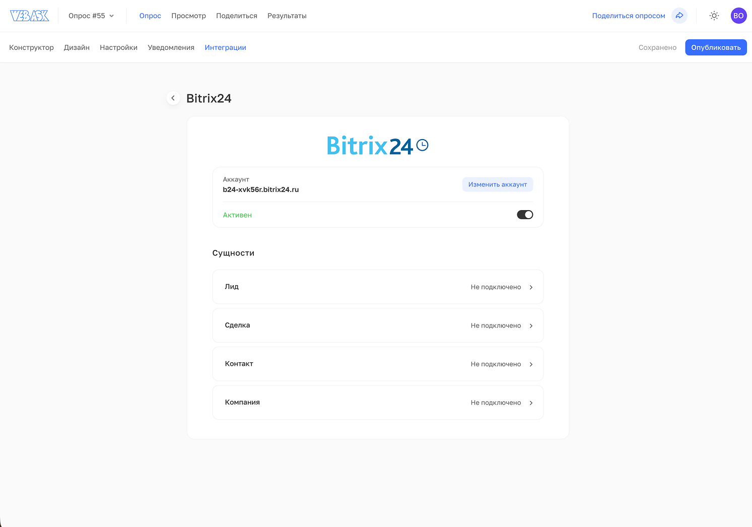Select the Уведомления subtab

pyautogui.click(x=171, y=47)
